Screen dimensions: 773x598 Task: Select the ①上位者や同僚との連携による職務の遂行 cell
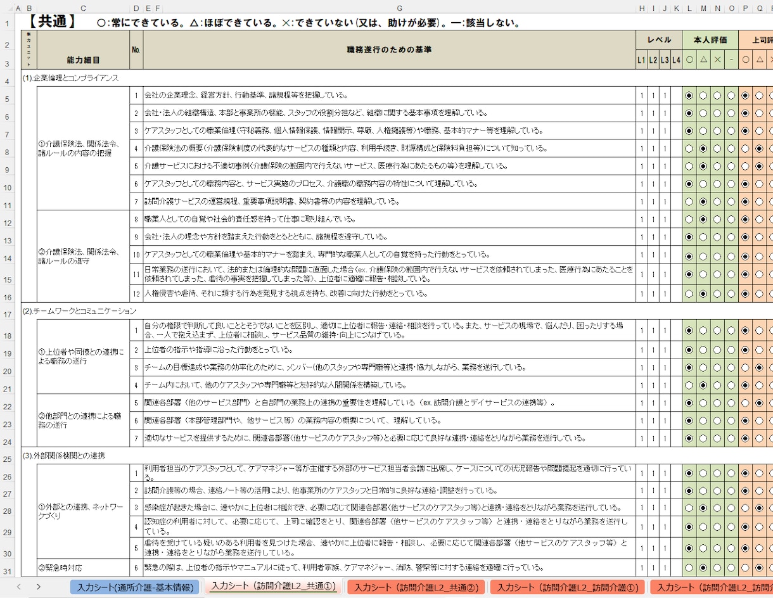click(84, 357)
